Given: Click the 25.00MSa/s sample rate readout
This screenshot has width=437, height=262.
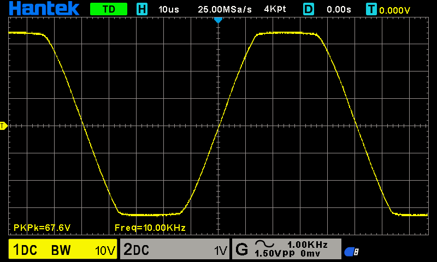Looking at the screenshot, I should pos(225,9).
